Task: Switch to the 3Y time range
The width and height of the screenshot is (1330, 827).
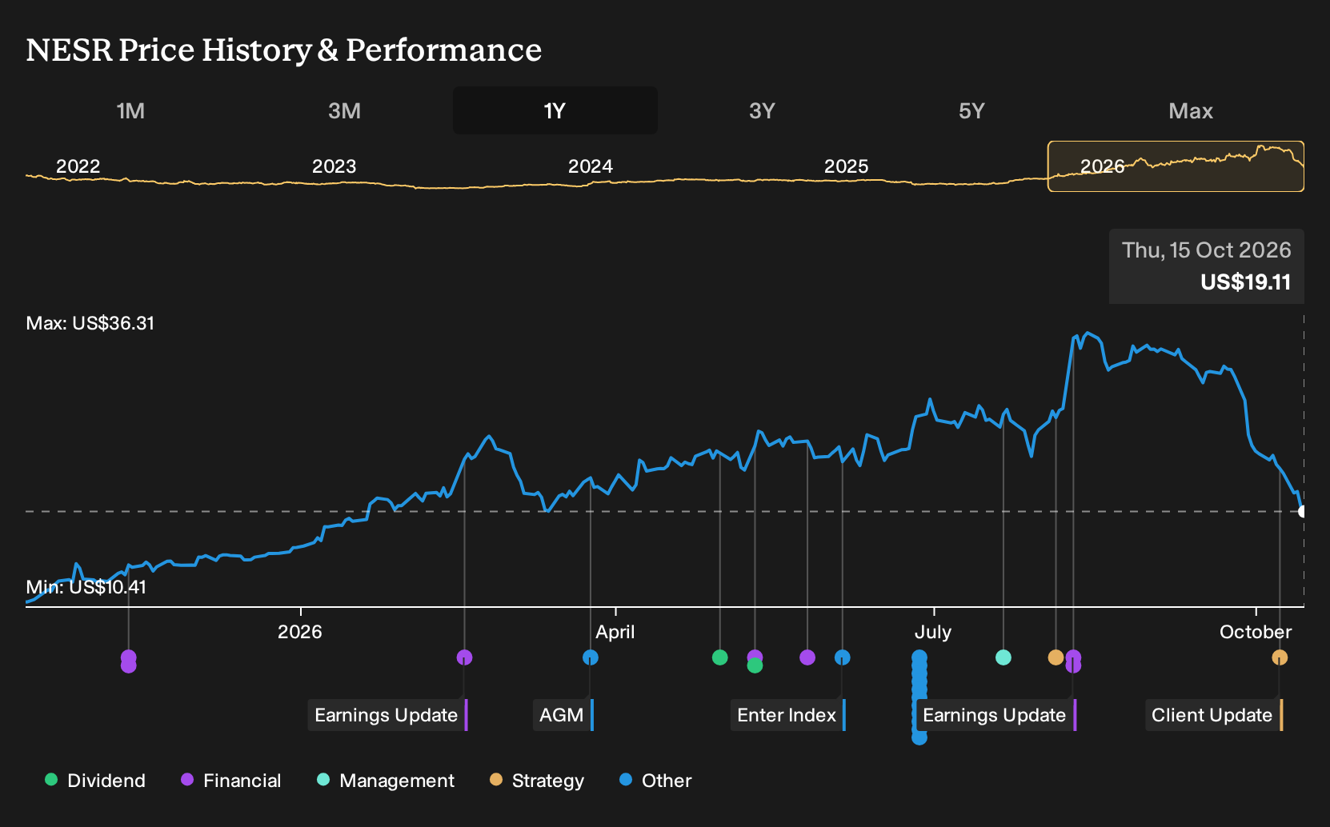Action: coord(762,110)
